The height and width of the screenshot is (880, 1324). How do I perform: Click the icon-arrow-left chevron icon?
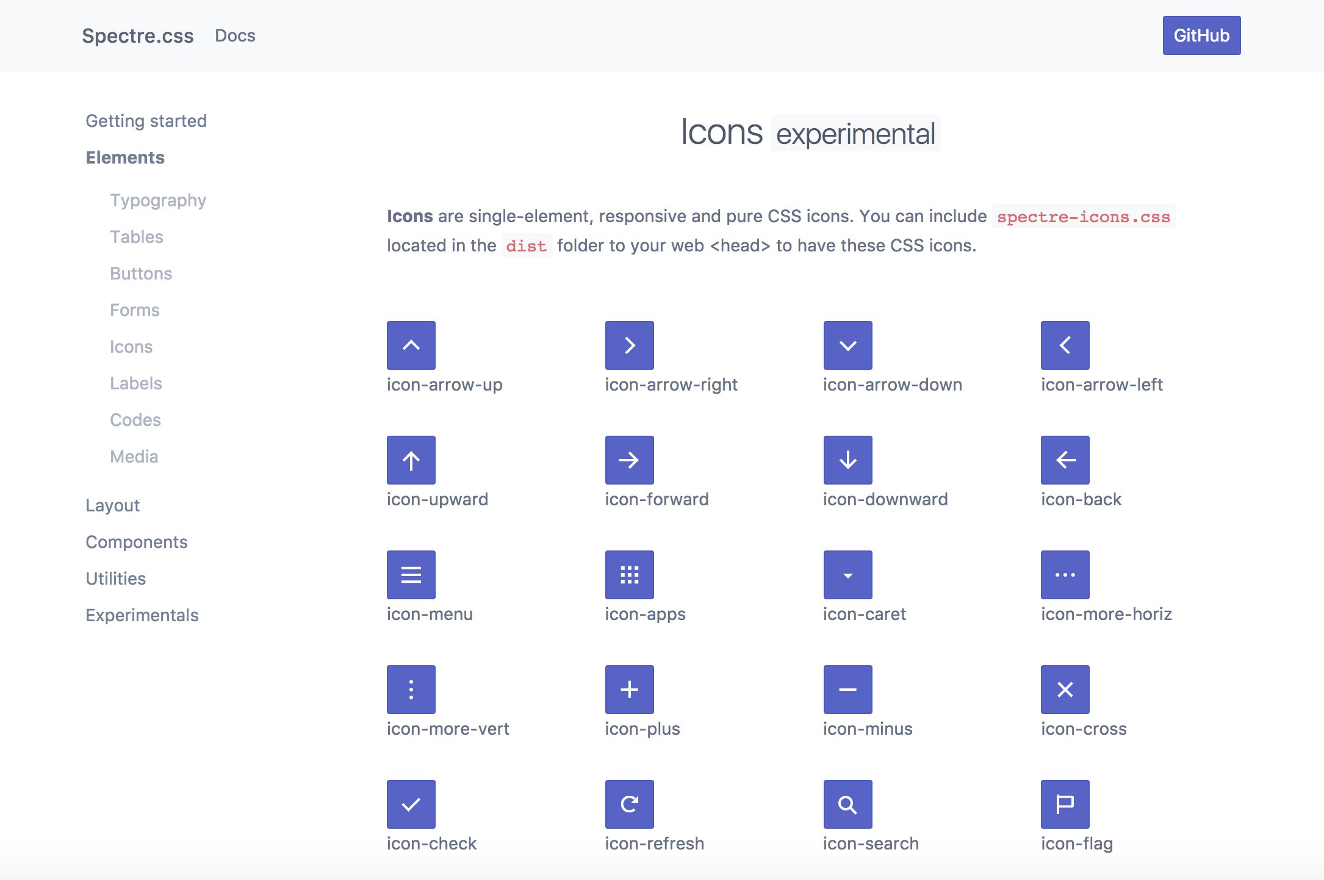pos(1065,345)
